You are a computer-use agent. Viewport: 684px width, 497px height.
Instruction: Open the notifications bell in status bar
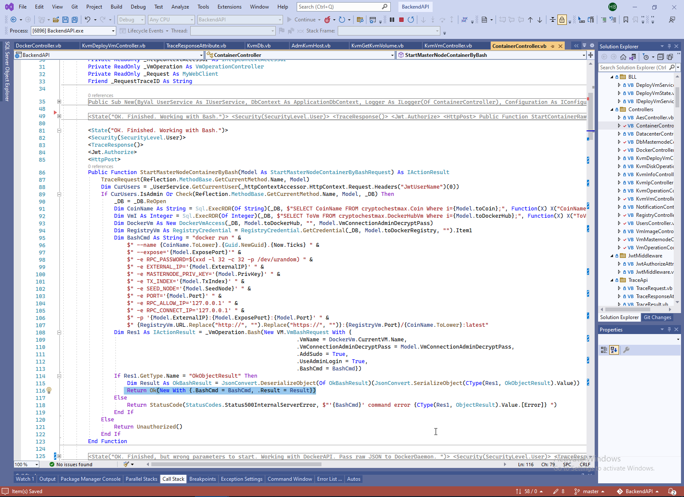pos(672,491)
